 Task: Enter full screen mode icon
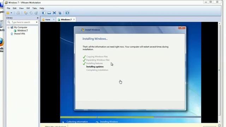pyautogui.click(x=54, y=13)
